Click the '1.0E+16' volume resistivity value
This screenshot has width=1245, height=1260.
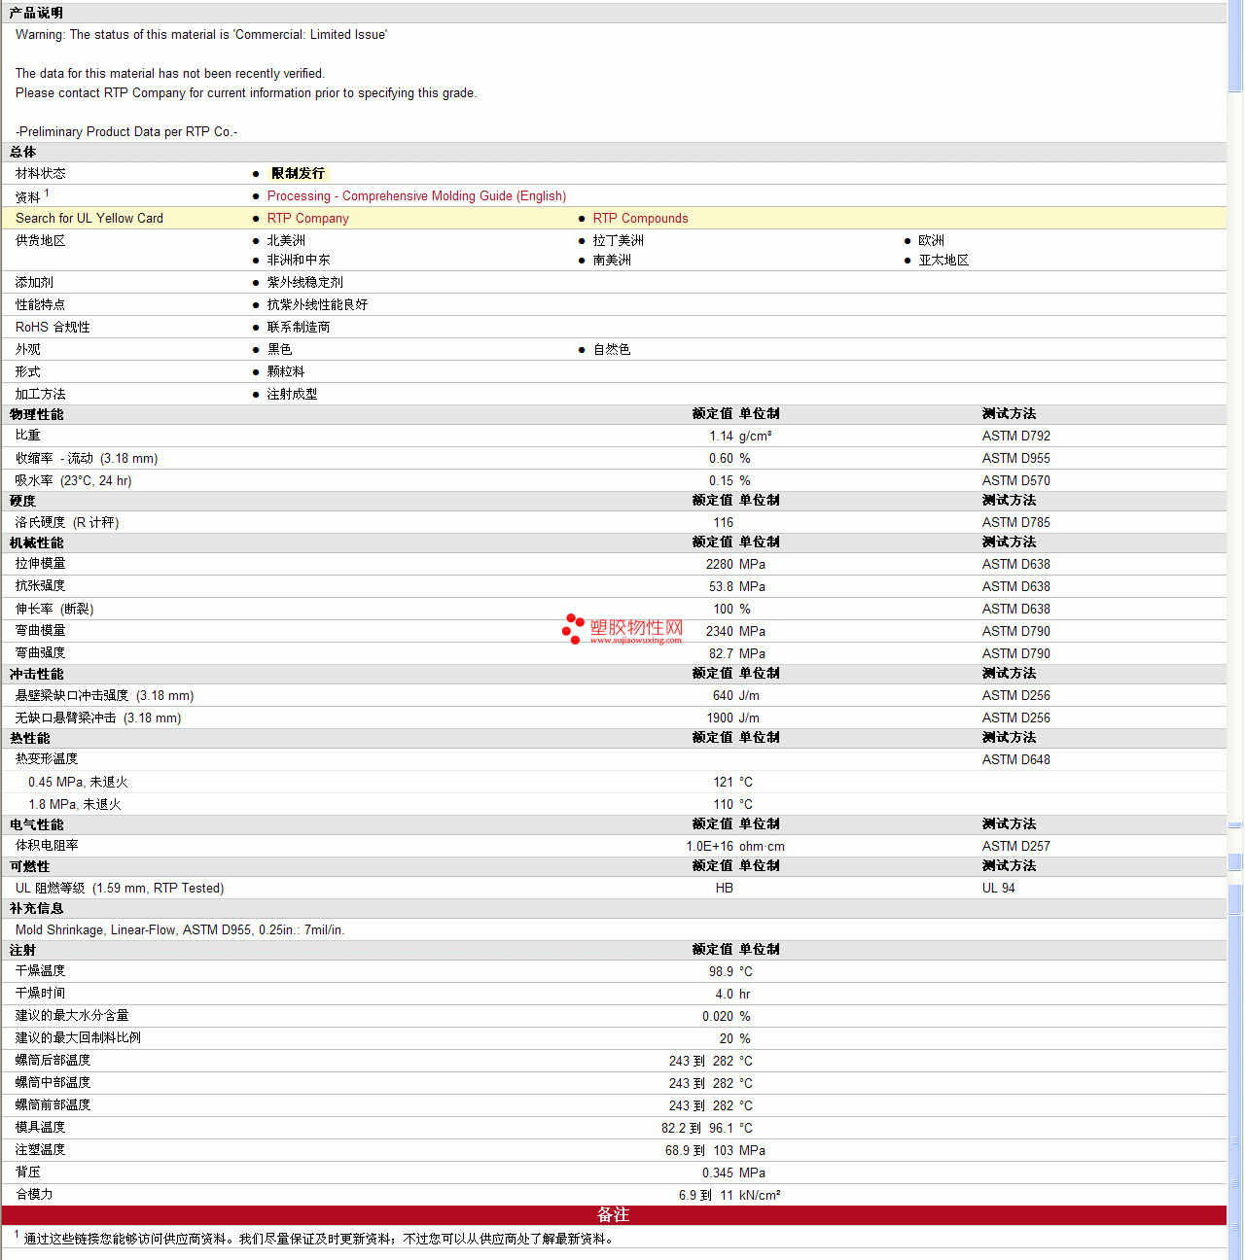point(710,847)
